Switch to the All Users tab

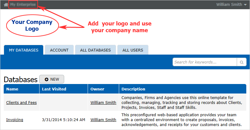tap(133, 50)
